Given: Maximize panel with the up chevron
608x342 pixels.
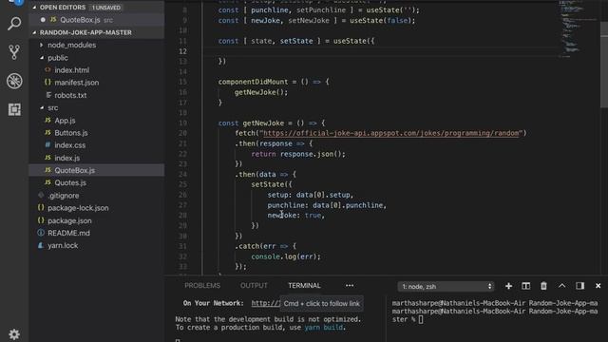Looking at the screenshot, I should 561,286.
